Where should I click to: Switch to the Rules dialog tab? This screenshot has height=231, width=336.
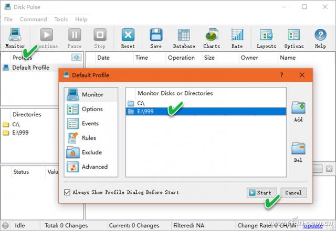91,138
